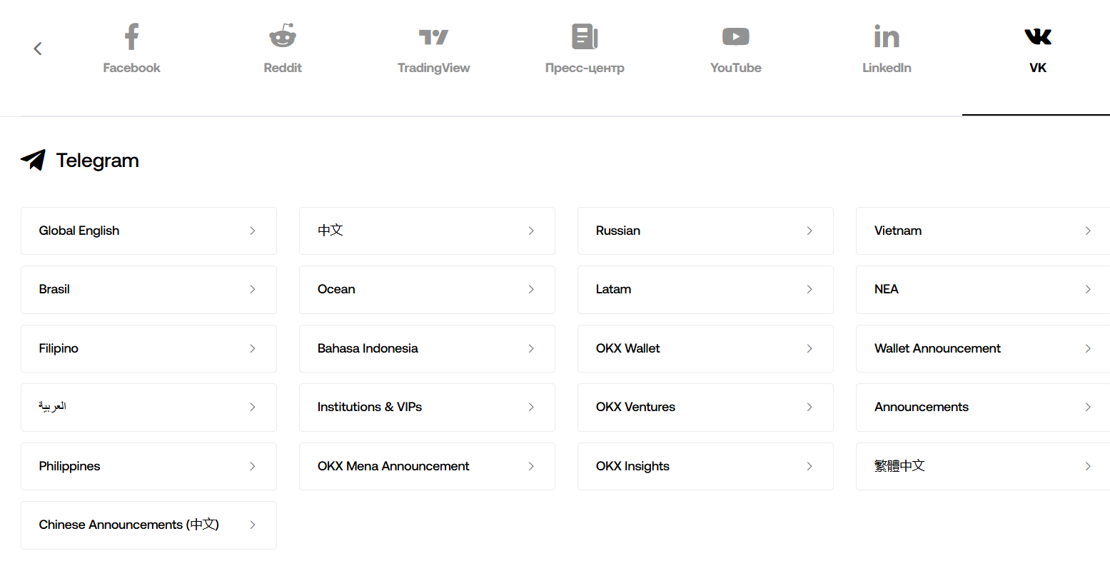This screenshot has height=566, width=1110.
Task: Switch to the LinkedIn tab label
Action: tap(887, 68)
